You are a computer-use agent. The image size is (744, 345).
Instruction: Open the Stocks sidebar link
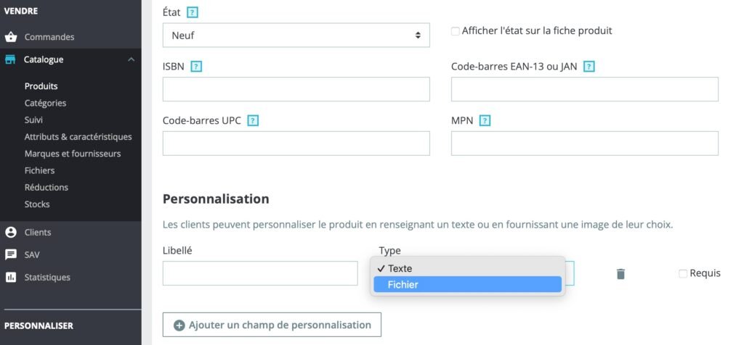(37, 204)
